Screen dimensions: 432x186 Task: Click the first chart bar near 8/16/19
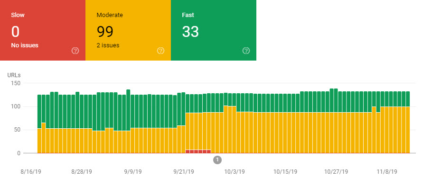39,124
